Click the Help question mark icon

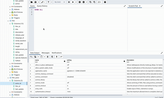pyautogui.click(x=105, y=2)
